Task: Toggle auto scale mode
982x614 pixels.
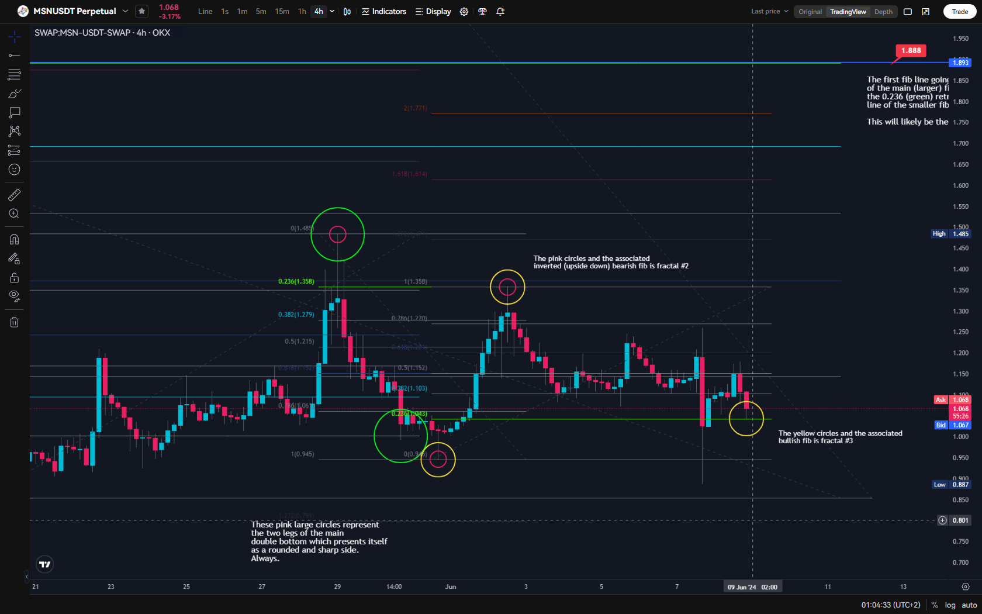Action: [x=969, y=605]
